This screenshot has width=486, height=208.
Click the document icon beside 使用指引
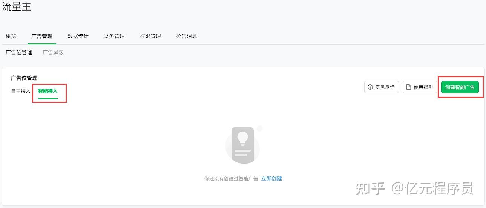pyautogui.click(x=409, y=87)
